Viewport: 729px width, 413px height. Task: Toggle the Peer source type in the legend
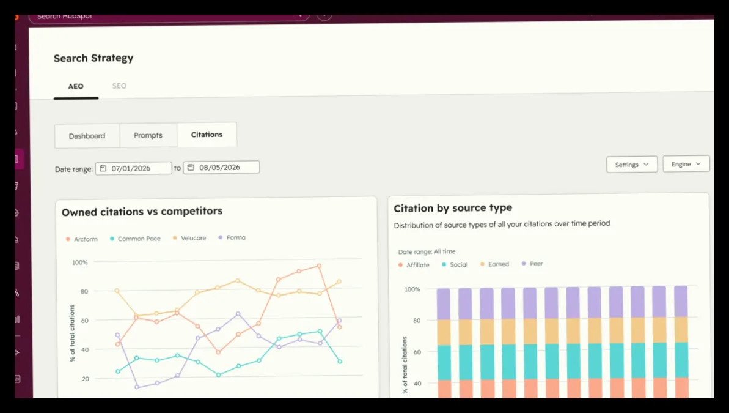[532, 264]
